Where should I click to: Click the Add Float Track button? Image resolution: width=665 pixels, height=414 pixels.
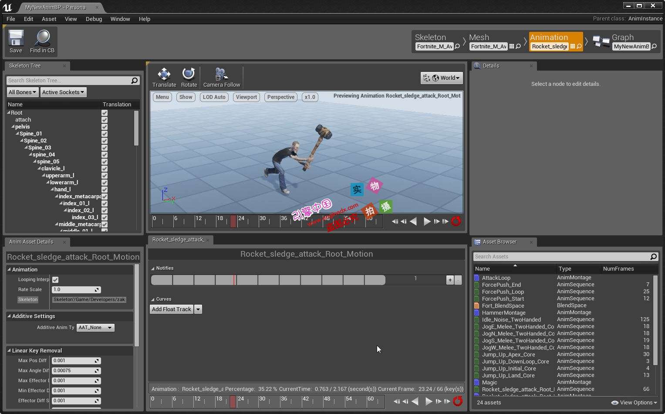[172, 309]
